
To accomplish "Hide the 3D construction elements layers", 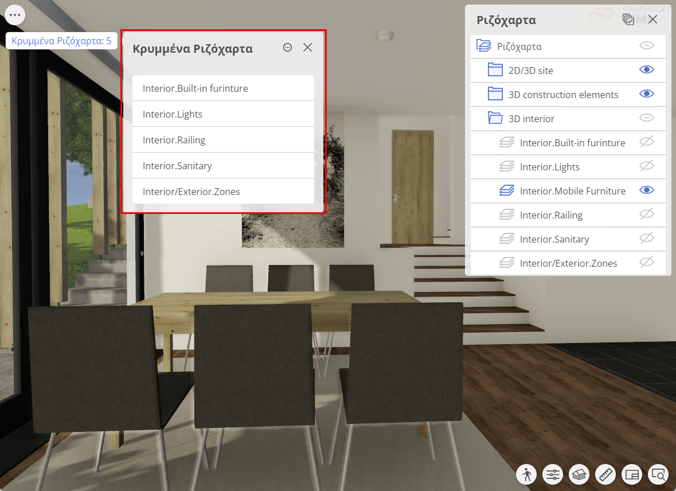I will point(647,93).
